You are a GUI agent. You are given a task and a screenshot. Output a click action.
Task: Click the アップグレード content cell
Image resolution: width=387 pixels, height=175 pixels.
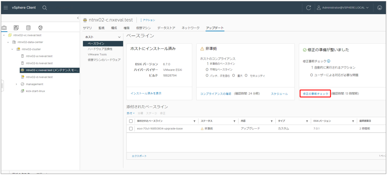[x=250, y=129]
